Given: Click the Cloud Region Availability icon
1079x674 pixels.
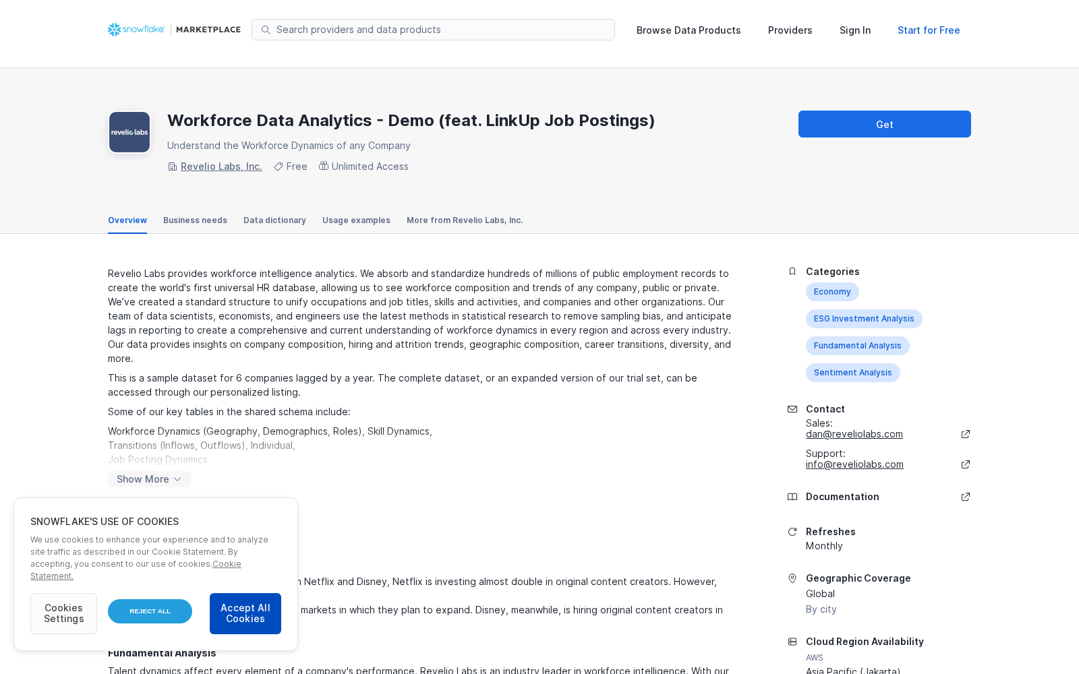Looking at the screenshot, I should [x=792, y=642].
